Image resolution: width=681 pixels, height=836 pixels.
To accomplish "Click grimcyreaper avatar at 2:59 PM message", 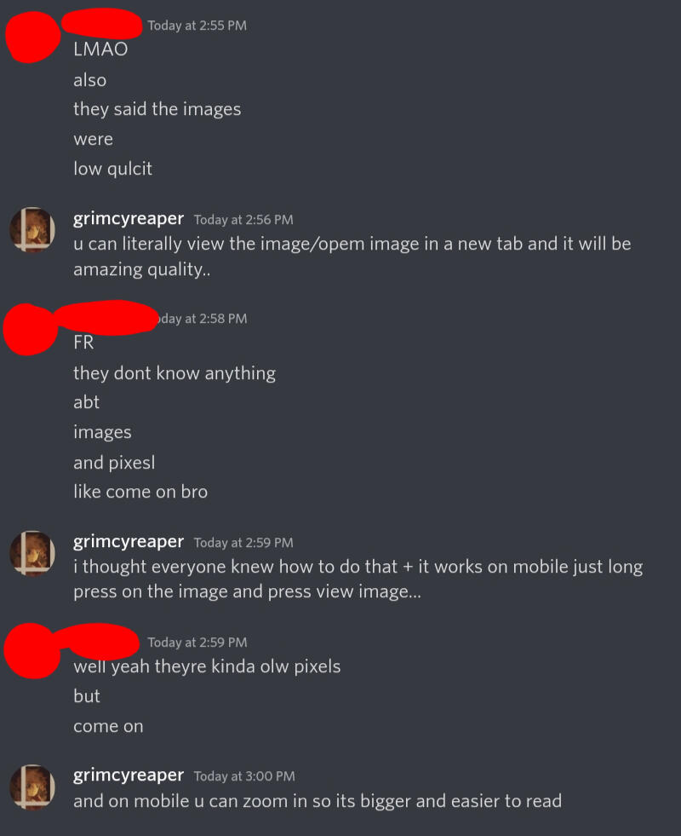I will (32, 553).
